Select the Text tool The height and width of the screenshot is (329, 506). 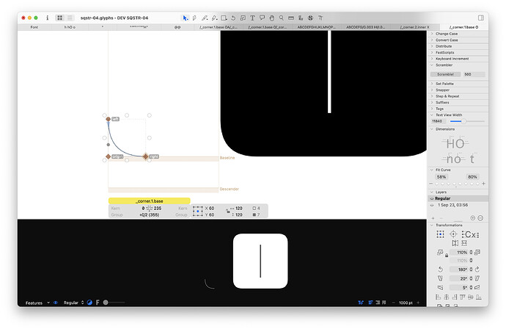click(x=253, y=18)
